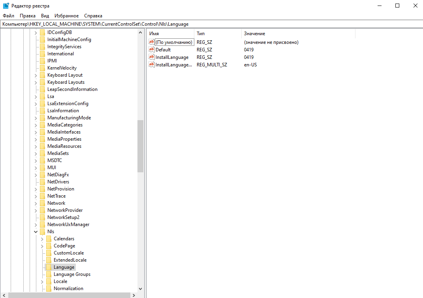Collapse the Nls tree node
The image size is (423, 298).
[36, 232]
